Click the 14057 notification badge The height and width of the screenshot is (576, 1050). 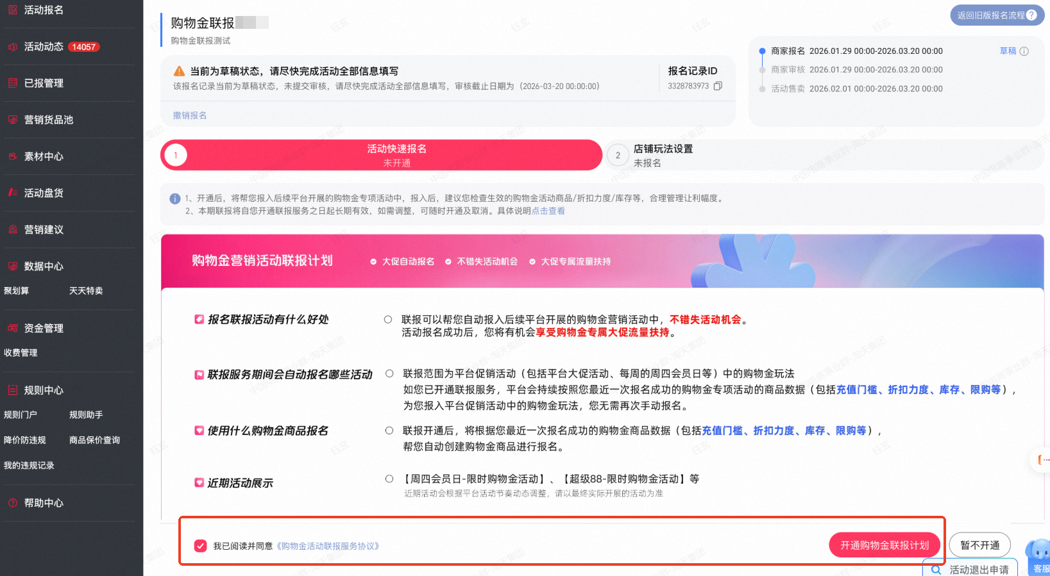pos(84,47)
